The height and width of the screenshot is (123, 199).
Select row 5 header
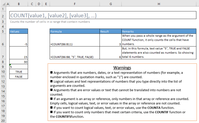[x=3, y=31]
